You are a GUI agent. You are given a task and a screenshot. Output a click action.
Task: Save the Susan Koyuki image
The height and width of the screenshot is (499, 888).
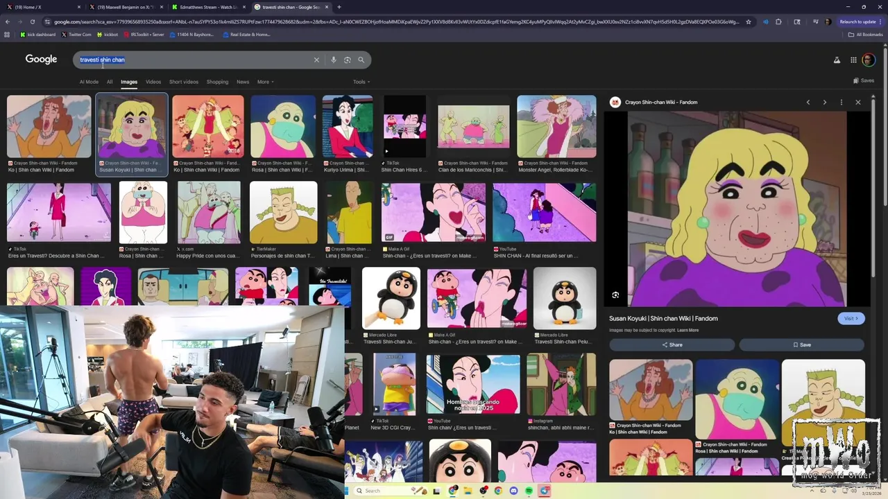[801, 344]
